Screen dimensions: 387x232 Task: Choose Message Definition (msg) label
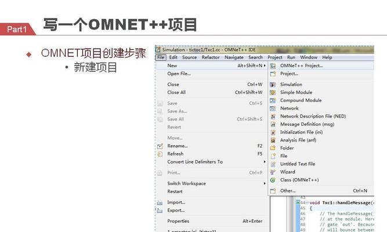pos(308,124)
